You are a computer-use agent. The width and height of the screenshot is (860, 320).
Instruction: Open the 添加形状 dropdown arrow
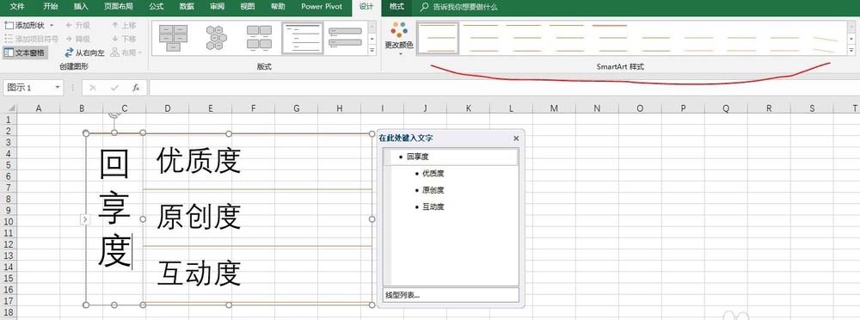[52, 25]
